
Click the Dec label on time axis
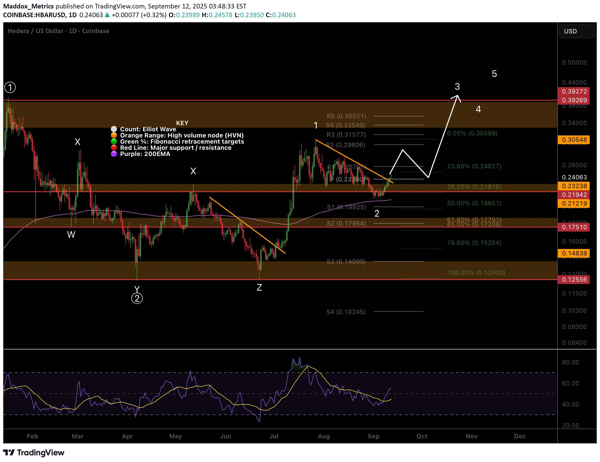tap(520, 437)
